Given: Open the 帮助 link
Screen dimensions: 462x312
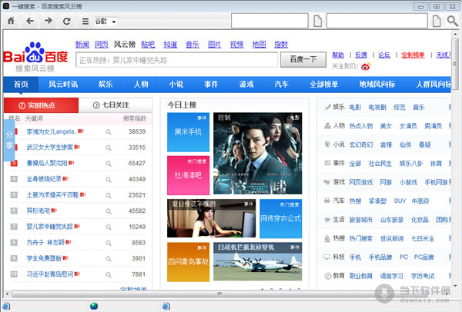Looking at the screenshot, I should [x=338, y=55].
